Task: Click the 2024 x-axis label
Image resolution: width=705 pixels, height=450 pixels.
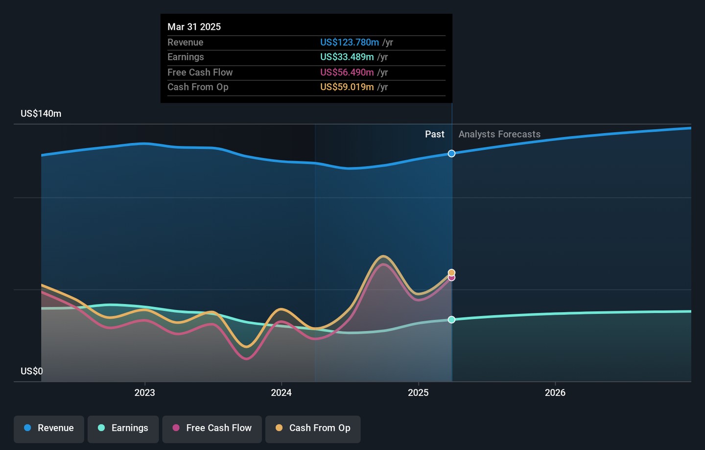Action: tap(281, 393)
